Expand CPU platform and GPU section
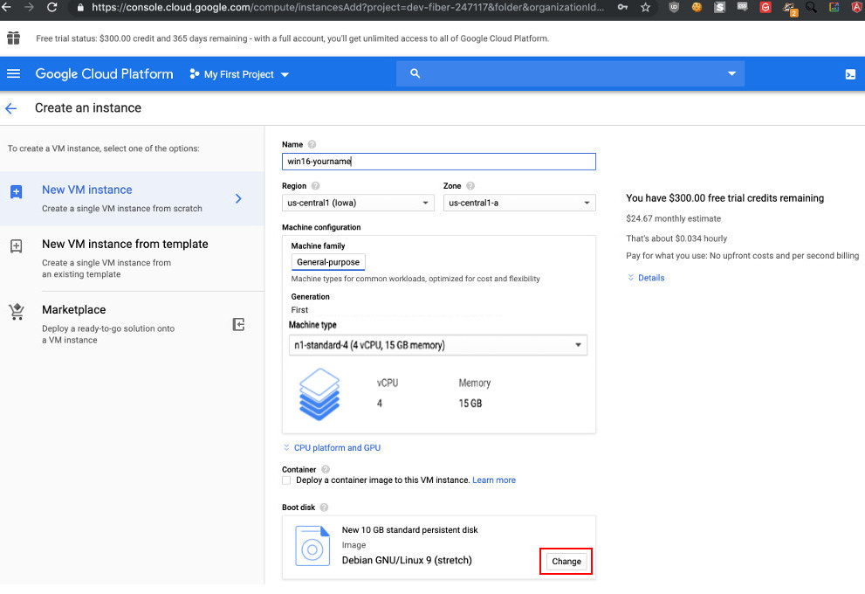 tap(336, 447)
